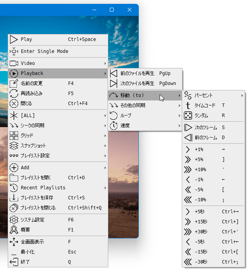Select the 最小化 menu entry
The width and height of the screenshot is (249, 272).
tap(58, 252)
